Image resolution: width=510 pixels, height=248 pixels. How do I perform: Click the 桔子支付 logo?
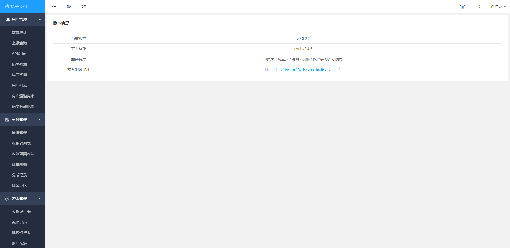(16, 6)
